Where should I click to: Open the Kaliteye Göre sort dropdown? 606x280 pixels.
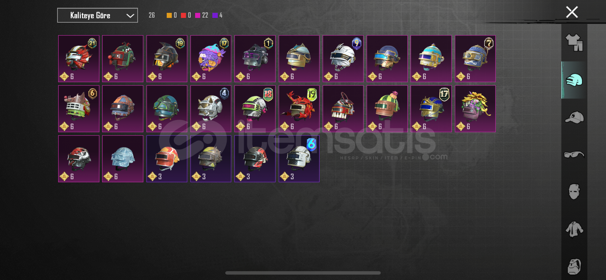(x=97, y=15)
